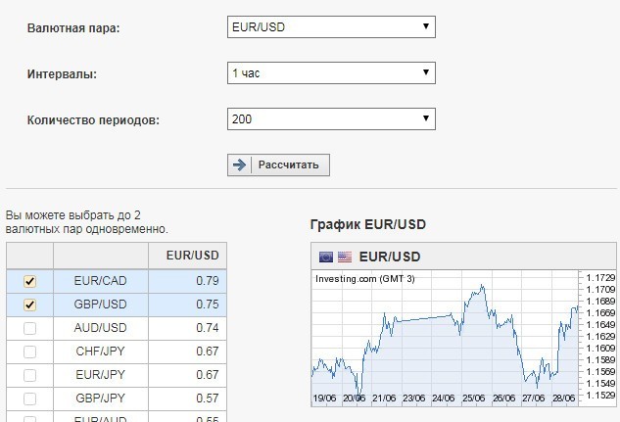Viewport: 620px width, 422px height.
Task: Click the US flag icon in chart header
Action: click(x=344, y=257)
